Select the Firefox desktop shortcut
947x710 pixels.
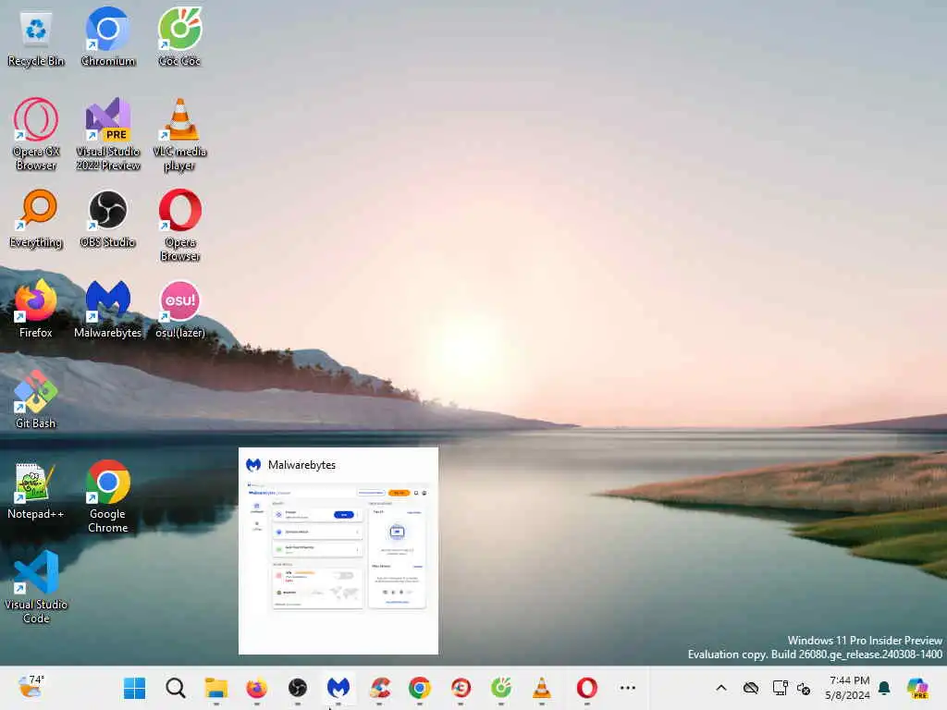[36, 309]
